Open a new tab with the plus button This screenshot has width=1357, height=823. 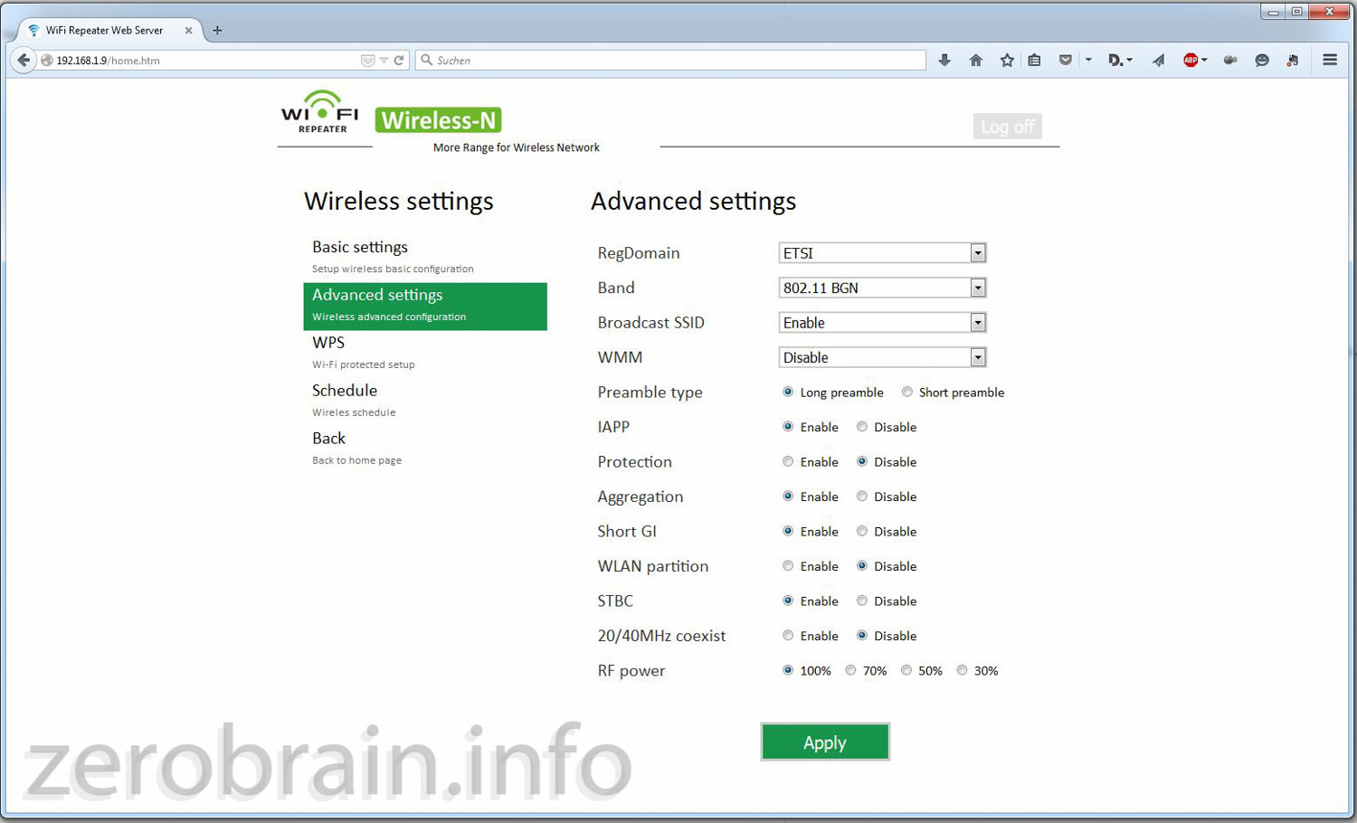click(x=217, y=30)
